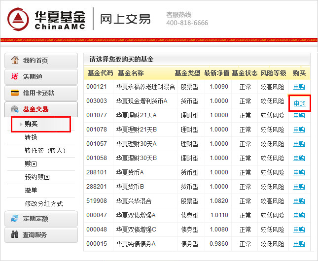Click 申购 for fund 000121
Image resolution: width=318 pixels, height=261 pixels.
299,87
